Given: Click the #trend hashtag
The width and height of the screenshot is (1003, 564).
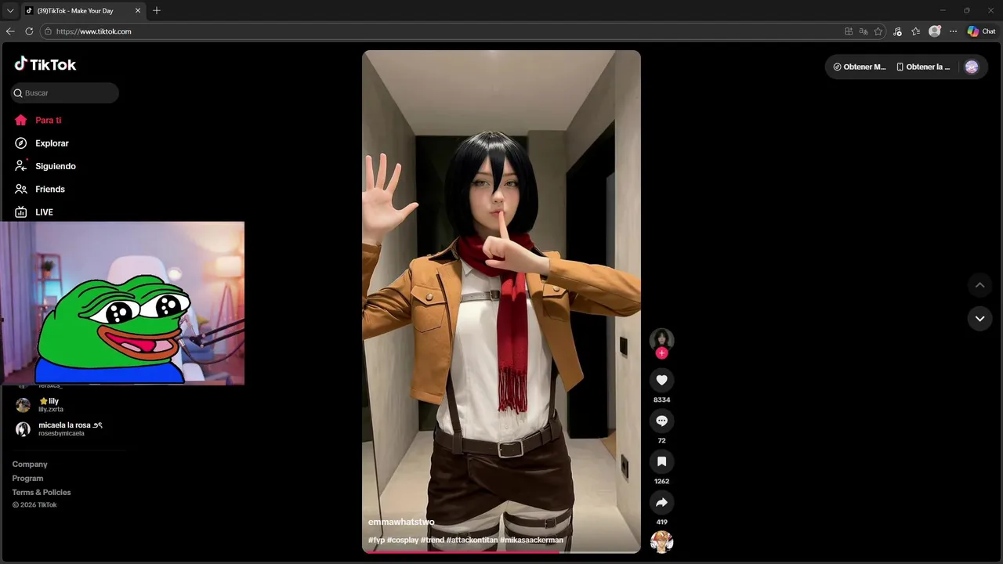Looking at the screenshot, I should 433,540.
